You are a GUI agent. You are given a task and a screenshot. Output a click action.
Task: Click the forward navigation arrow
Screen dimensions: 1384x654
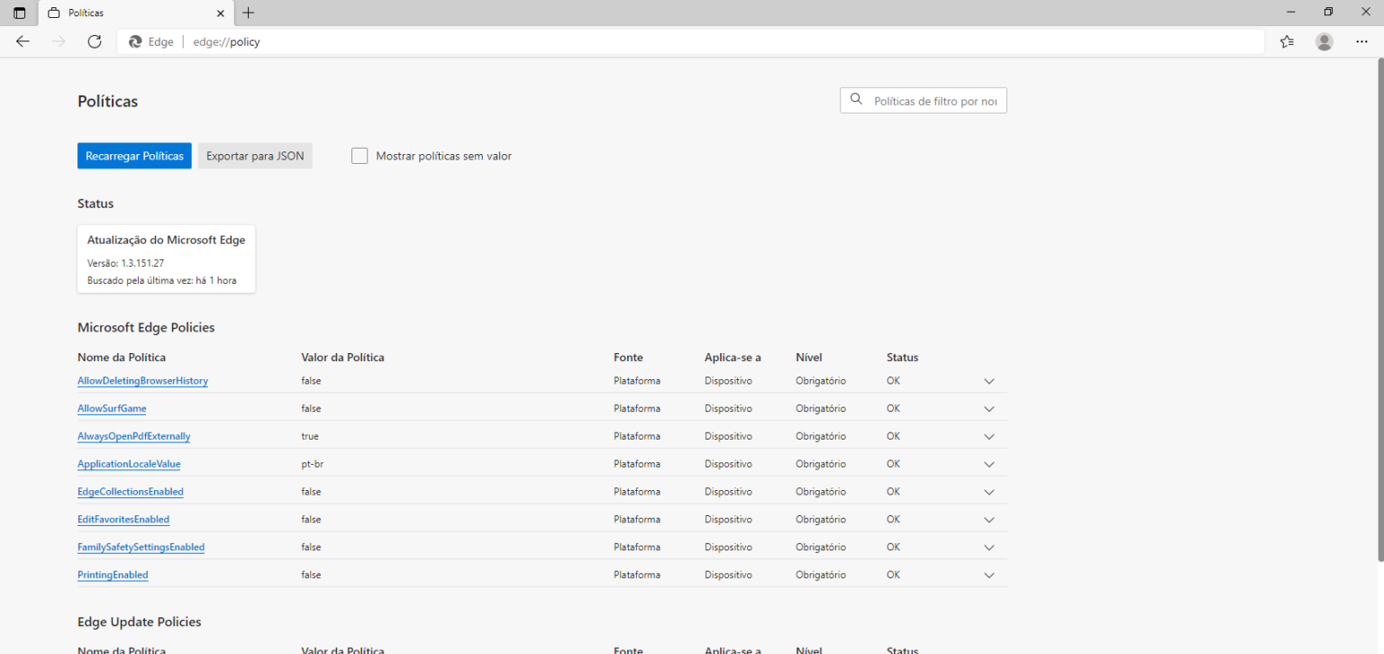[x=58, y=41]
